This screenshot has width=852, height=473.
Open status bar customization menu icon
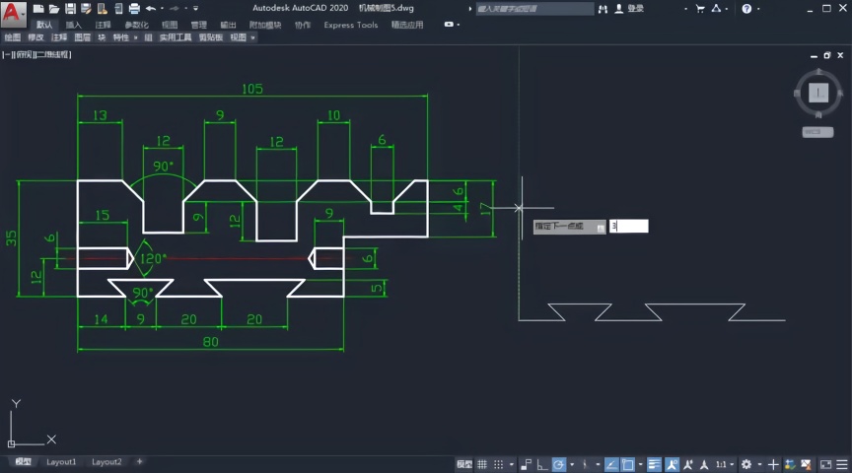842,464
